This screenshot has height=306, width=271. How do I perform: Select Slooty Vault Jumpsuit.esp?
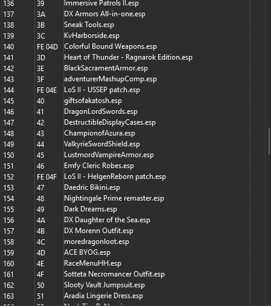point(104,285)
